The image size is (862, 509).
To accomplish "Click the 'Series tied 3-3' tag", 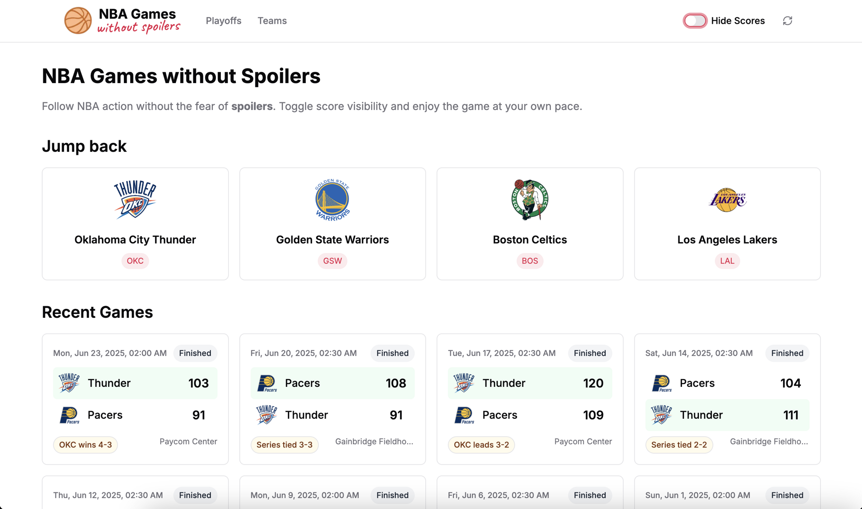I will pyautogui.click(x=284, y=445).
